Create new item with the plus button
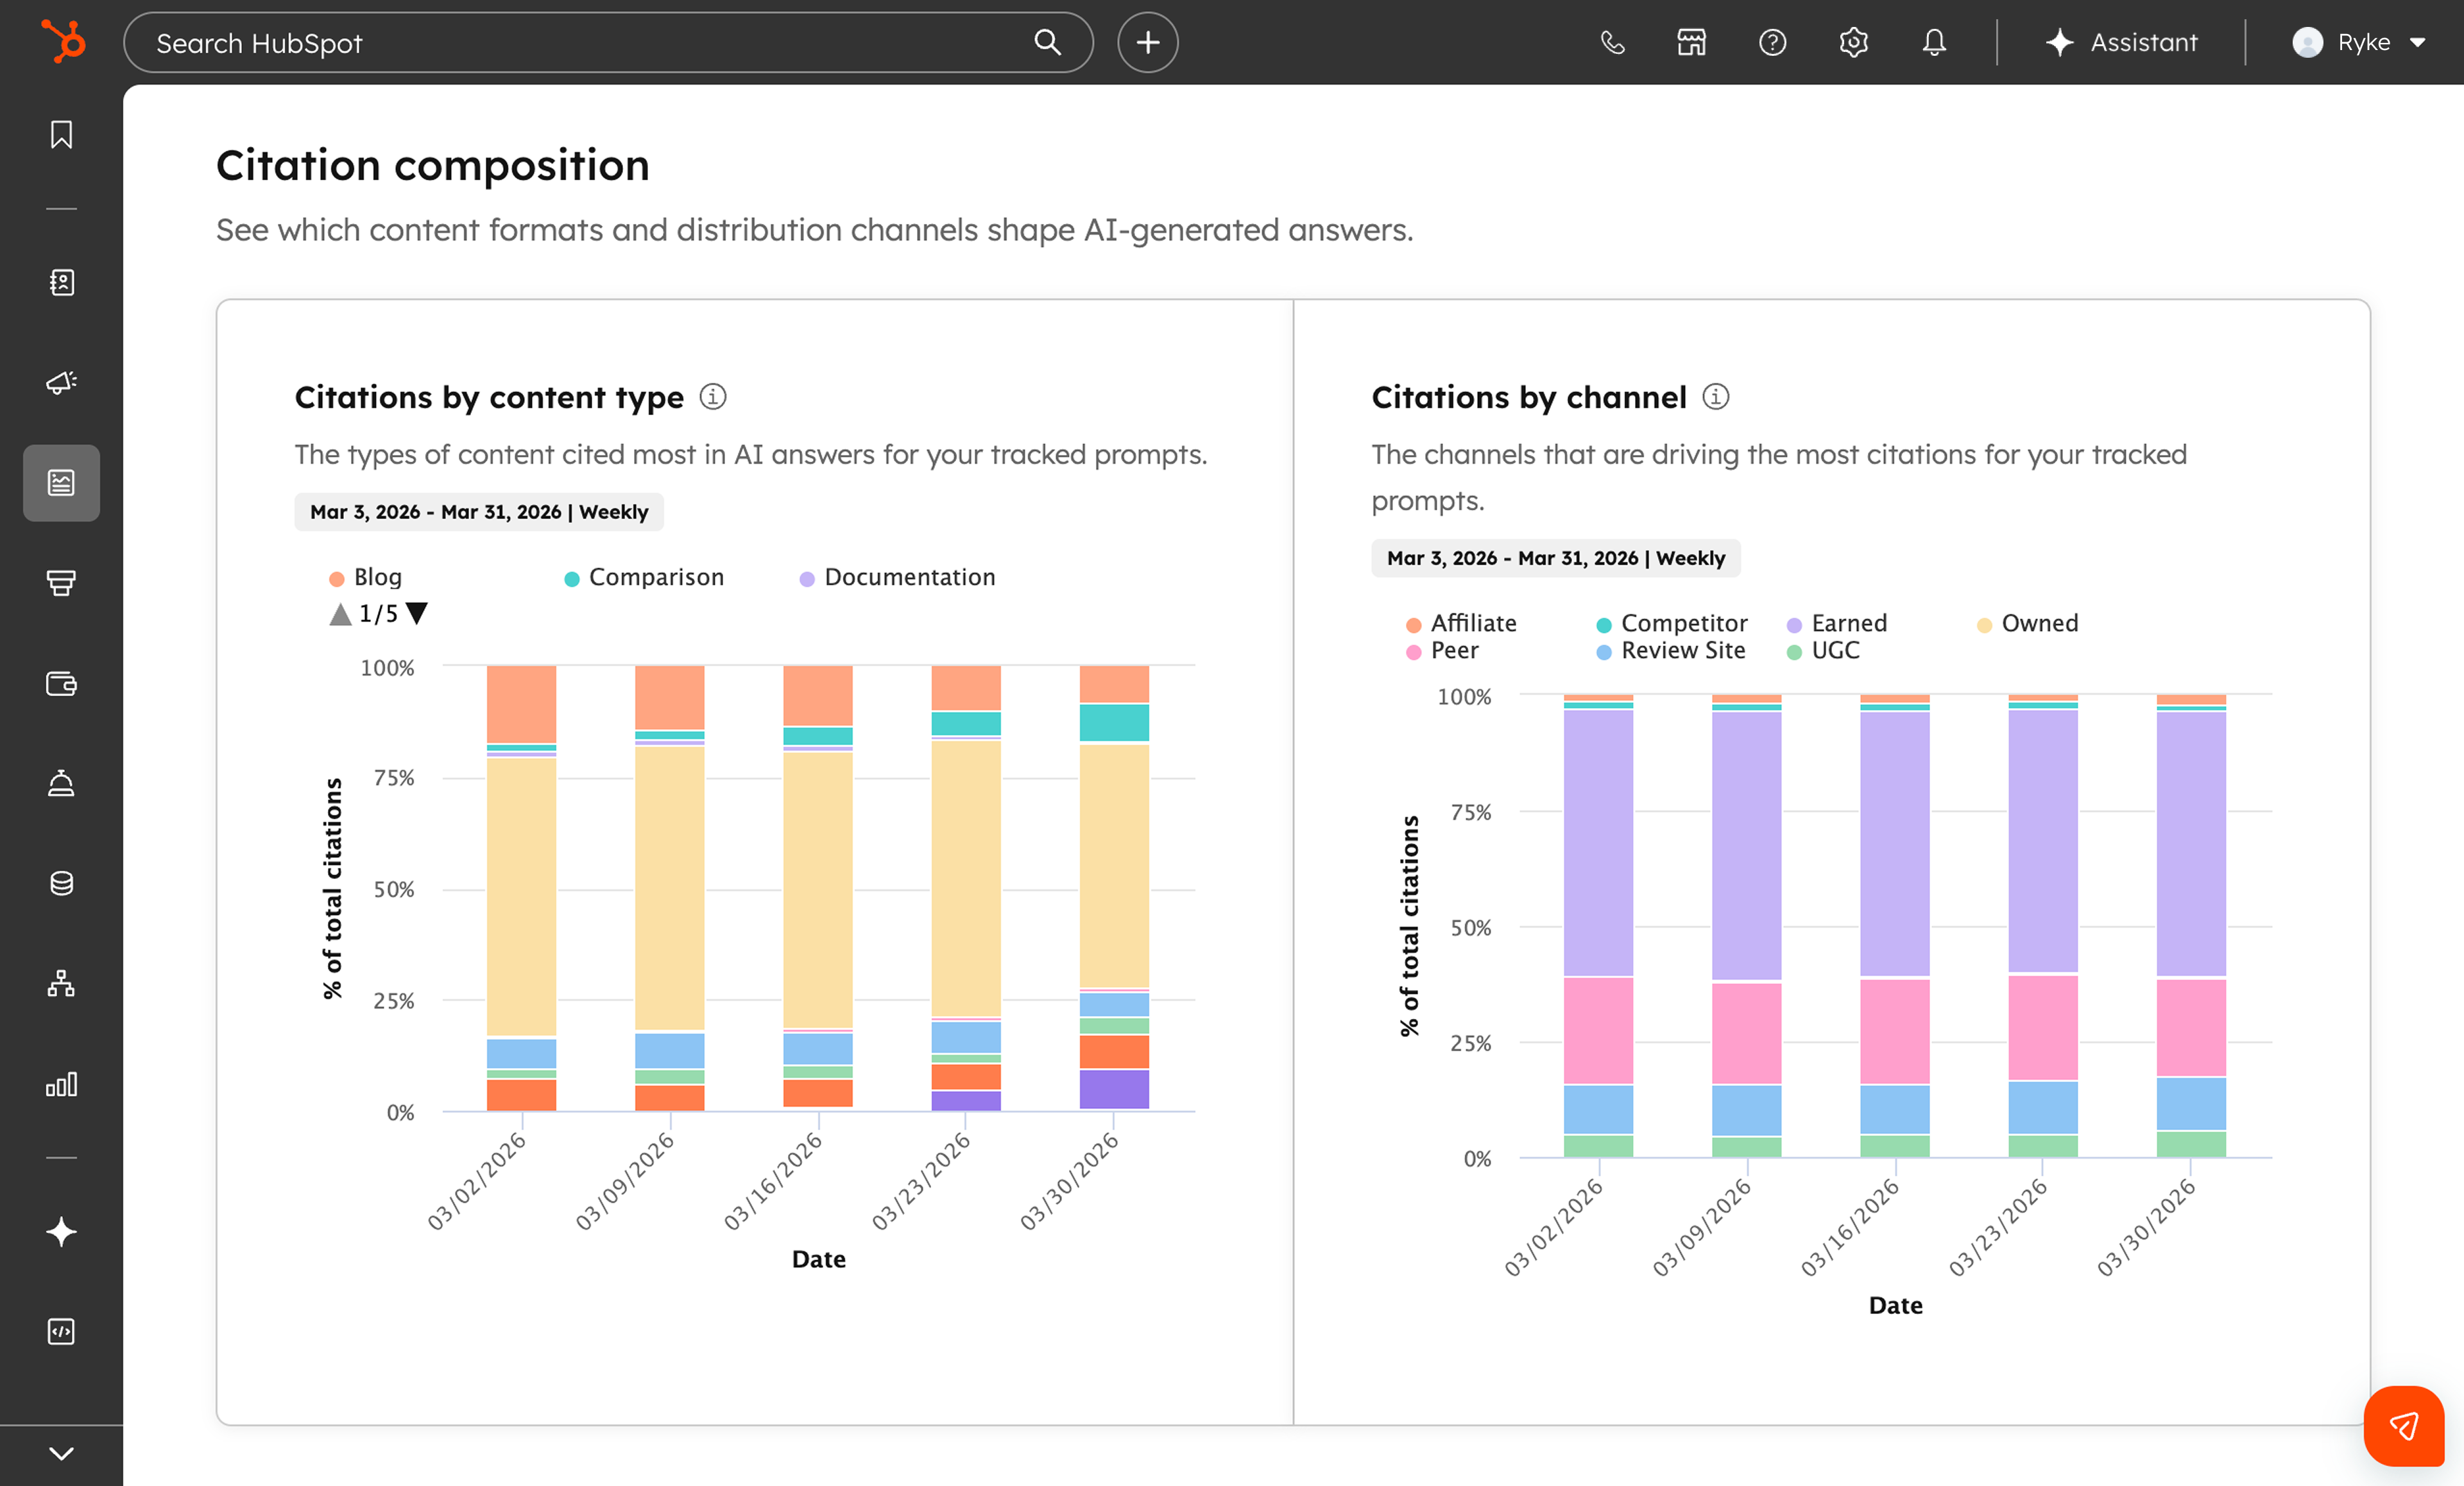The height and width of the screenshot is (1486, 2464). [1147, 42]
